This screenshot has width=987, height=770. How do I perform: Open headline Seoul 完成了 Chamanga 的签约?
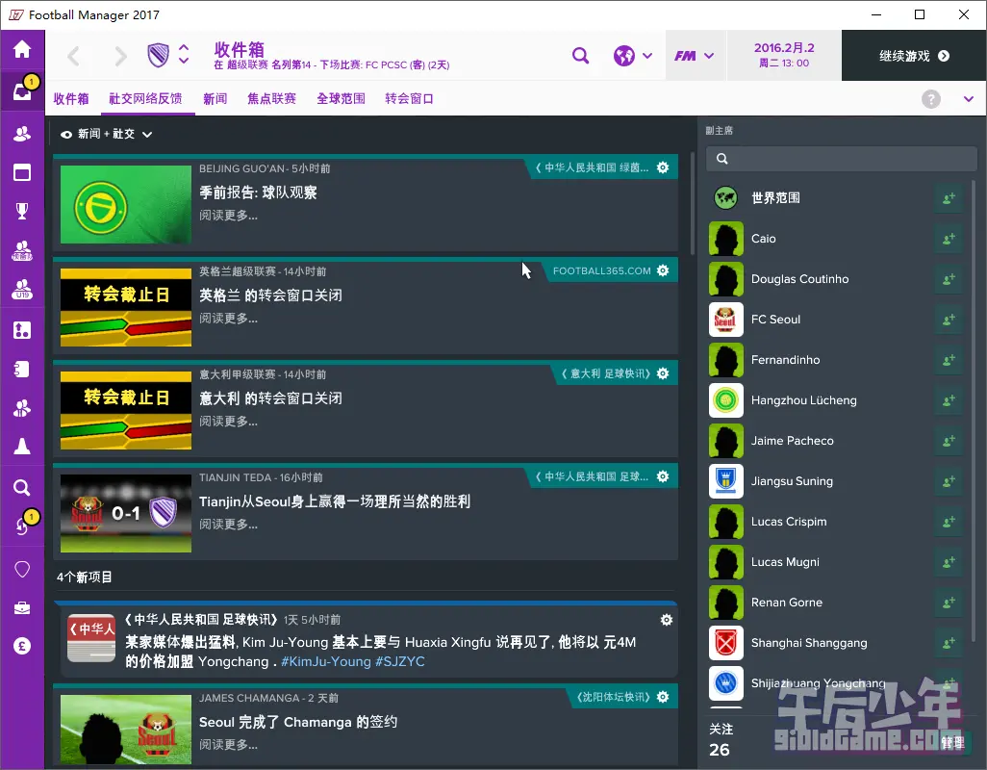pos(298,722)
